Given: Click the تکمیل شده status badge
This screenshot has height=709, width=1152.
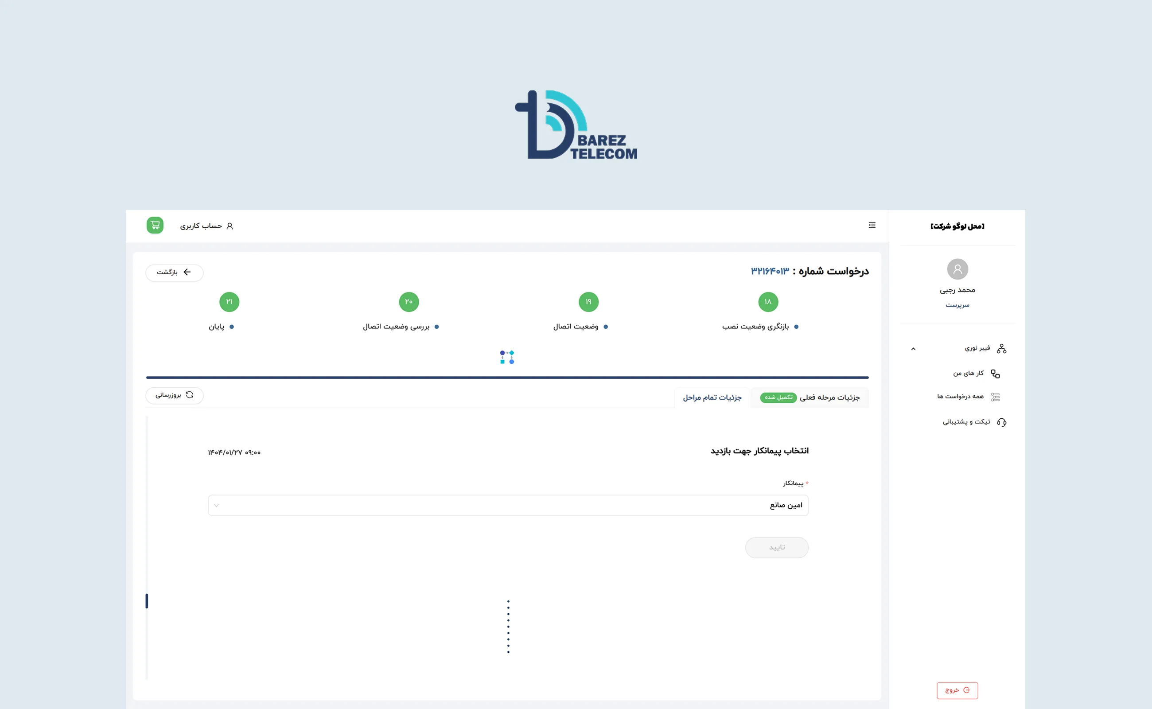Looking at the screenshot, I should coord(778,397).
